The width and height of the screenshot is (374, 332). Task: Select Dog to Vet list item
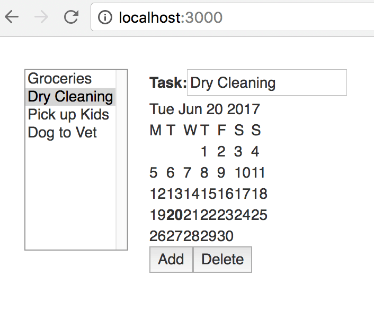63,132
